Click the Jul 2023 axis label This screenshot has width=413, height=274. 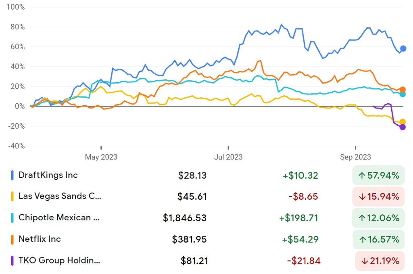[x=228, y=157]
